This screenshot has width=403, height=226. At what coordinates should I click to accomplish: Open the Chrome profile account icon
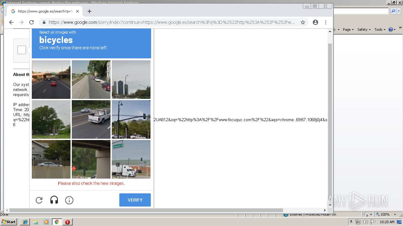(315, 22)
